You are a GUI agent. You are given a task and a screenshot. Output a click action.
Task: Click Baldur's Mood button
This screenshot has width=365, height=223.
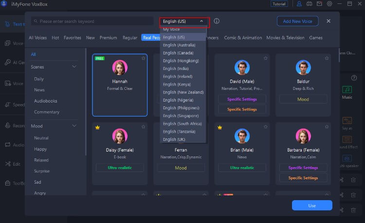click(303, 100)
